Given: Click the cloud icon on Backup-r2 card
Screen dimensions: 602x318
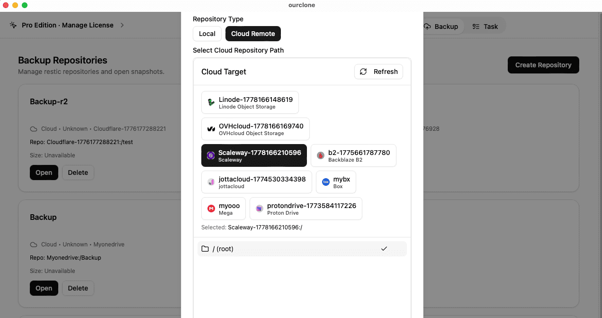Looking at the screenshot, I should click(x=34, y=129).
